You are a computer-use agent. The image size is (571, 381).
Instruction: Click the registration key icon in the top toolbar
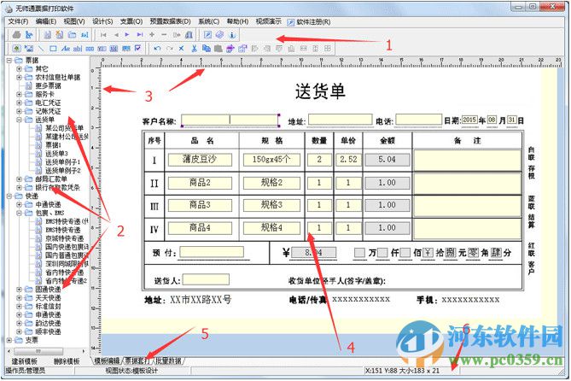[x=207, y=35]
